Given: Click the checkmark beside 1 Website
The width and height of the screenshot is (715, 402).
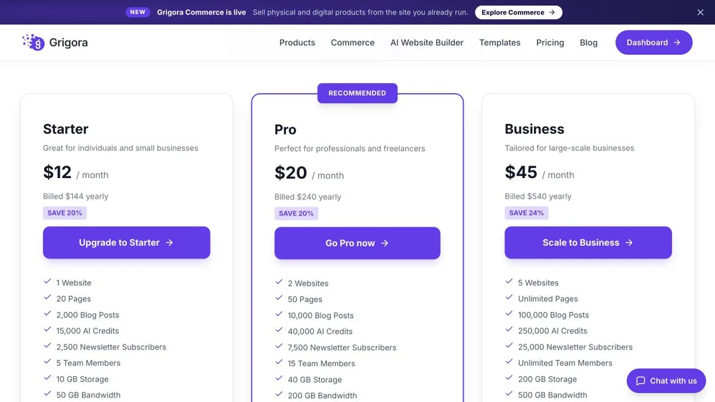Looking at the screenshot, I should point(47,282).
